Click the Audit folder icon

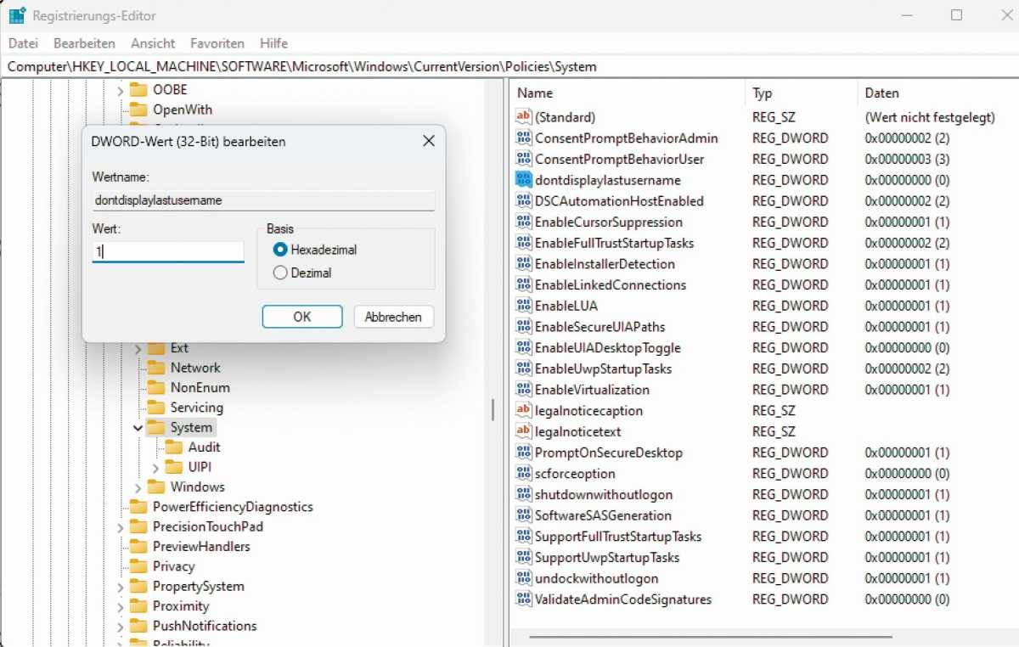pos(173,447)
